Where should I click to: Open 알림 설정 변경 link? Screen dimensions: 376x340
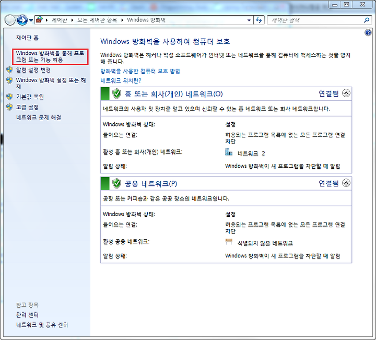(33, 70)
